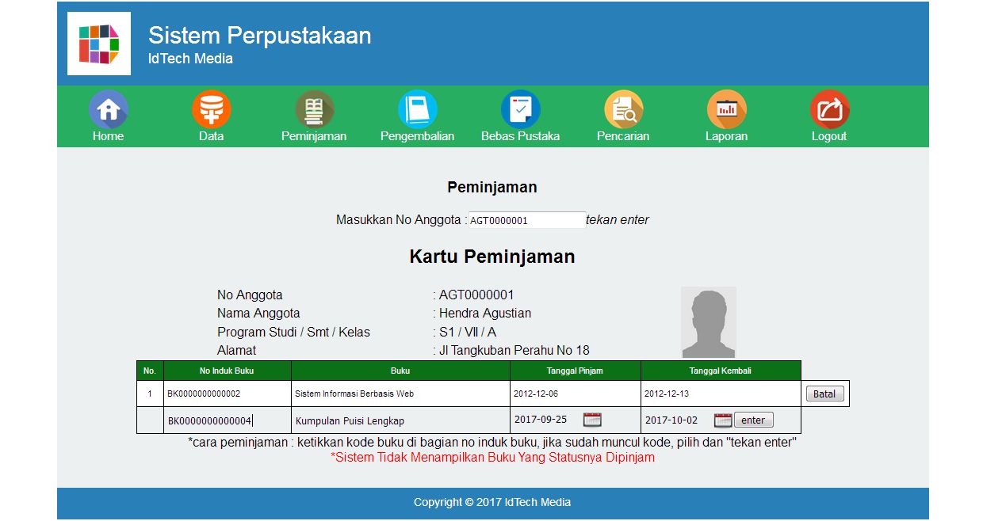The height and width of the screenshot is (521, 983).
Task: Click the No Induk Buku column header
Action: pos(227,371)
